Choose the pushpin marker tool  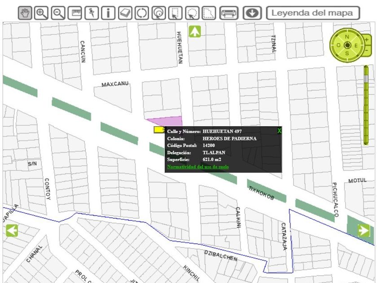[92, 13]
